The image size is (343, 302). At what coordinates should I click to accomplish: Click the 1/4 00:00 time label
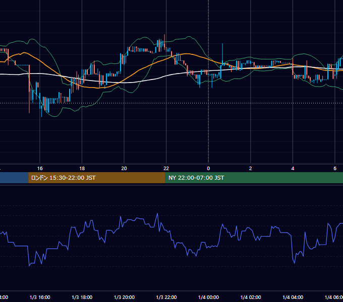[x=208, y=297]
